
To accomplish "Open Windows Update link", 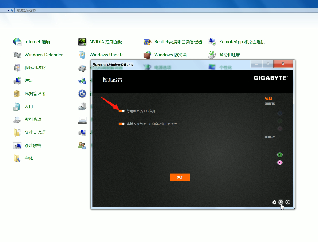I will tap(106, 55).
